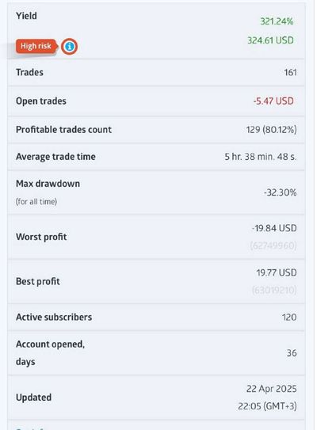317x430 pixels.
Task: Click the High risk badge
Action: tap(36, 46)
